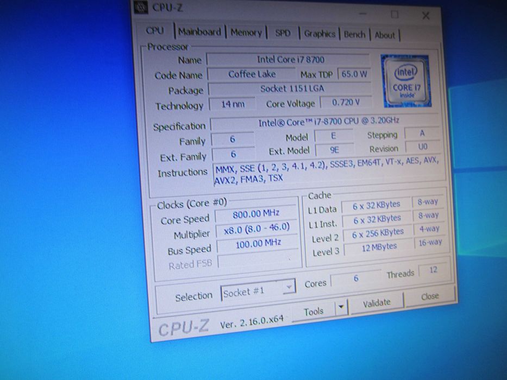Click the Ext. Model value 9E
Viewport: 507px width, 380px height.
point(334,150)
